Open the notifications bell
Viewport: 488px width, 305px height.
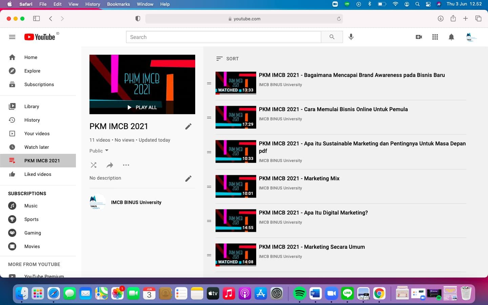pyautogui.click(x=451, y=37)
